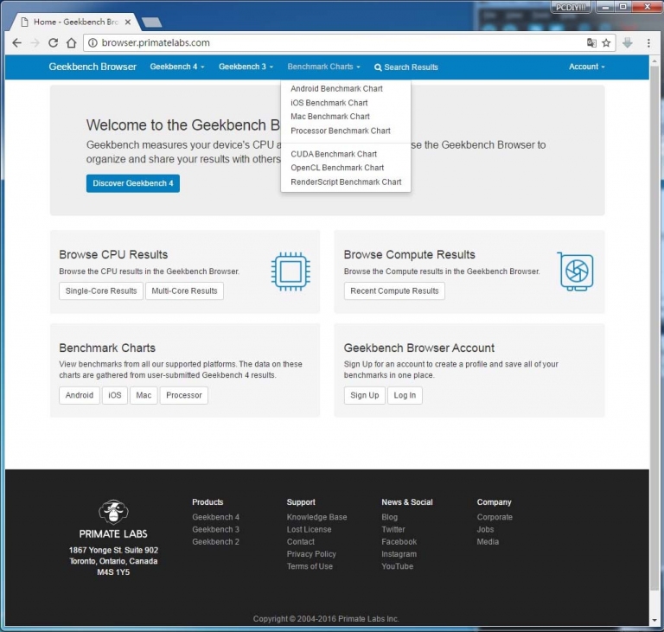The image size is (664, 632).
Task: Open Terms of Use footer link
Action: (310, 566)
